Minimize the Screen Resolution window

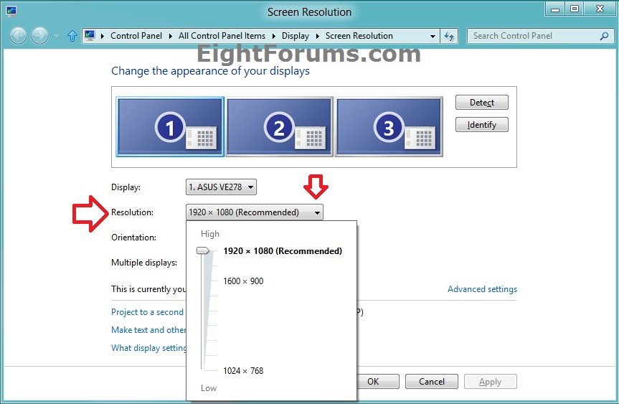(555, 9)
